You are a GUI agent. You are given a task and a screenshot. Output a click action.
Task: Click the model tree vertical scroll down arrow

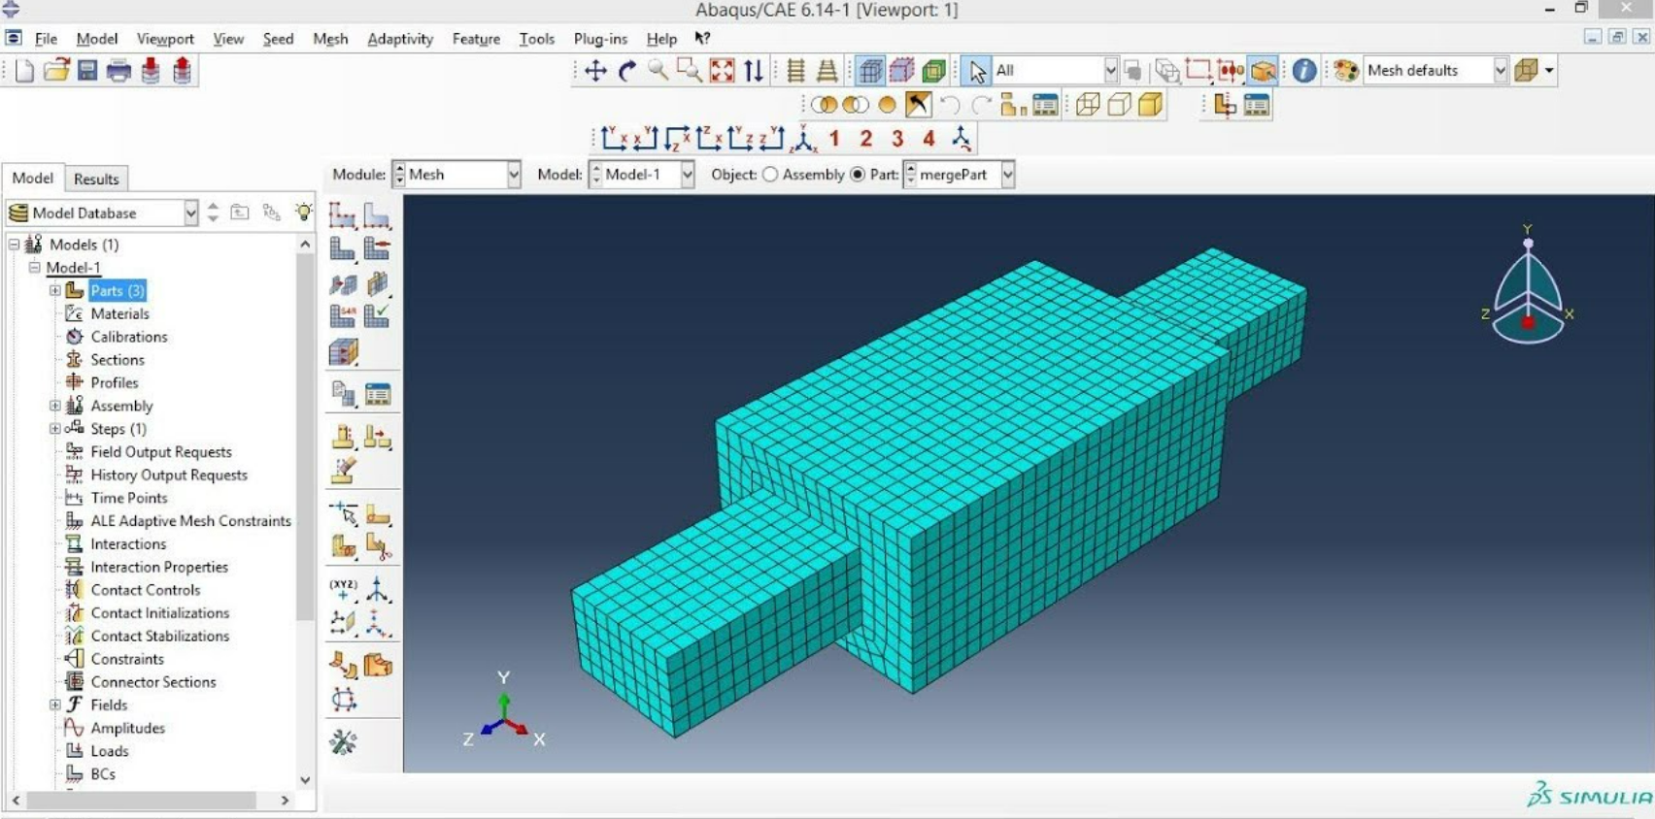(x=305, y=779)
